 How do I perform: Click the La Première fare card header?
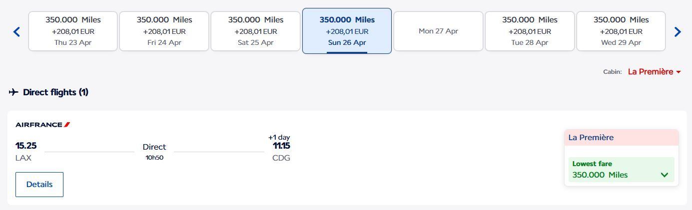[x=621, y=138]
